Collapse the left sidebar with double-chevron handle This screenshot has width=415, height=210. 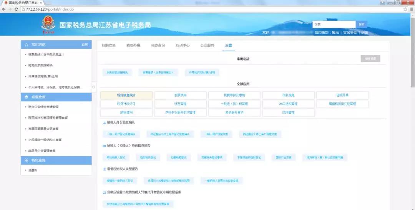point(94,87)
